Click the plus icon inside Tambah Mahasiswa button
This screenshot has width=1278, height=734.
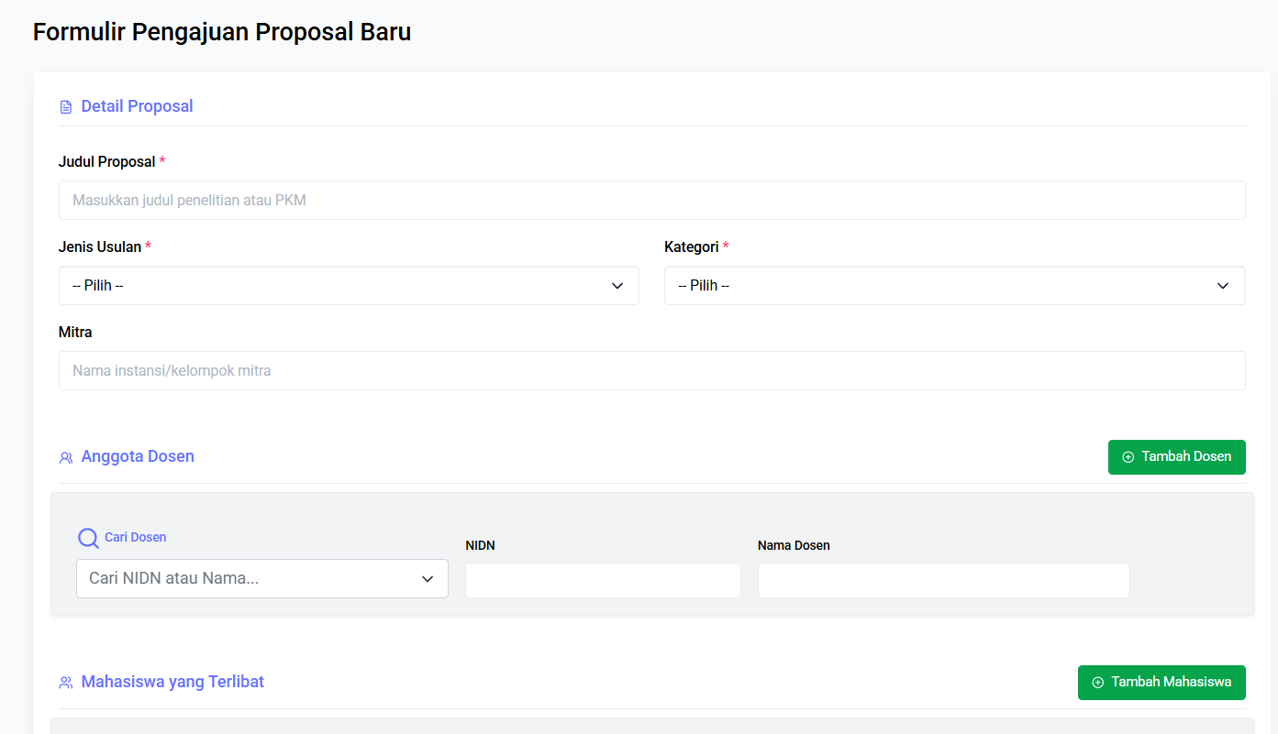(x=1097, y=683)
